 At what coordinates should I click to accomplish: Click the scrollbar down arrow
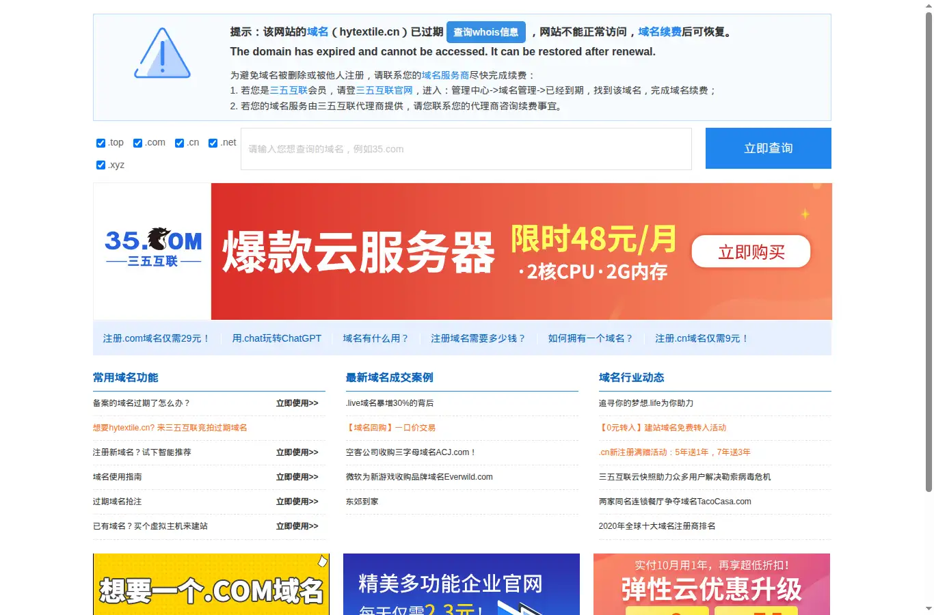pyautogui.click(x=929, y=608)
